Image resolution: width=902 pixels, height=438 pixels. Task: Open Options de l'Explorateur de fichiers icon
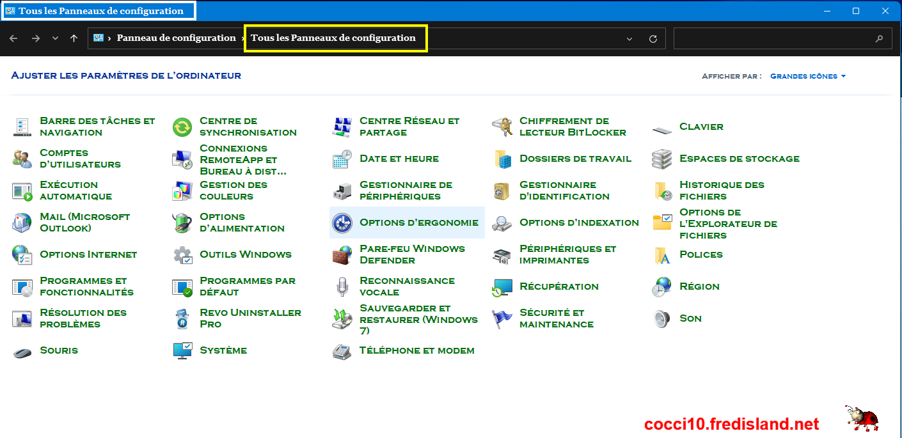[662, 223]
